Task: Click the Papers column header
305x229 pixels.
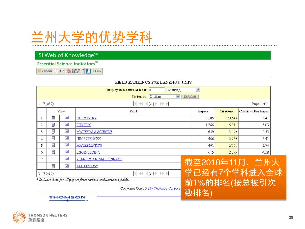Action: coord(203,111)
